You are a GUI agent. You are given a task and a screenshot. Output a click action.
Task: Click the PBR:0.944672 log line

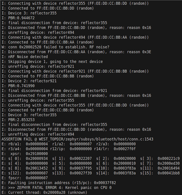pyautogui.click(x=18, y=18)
